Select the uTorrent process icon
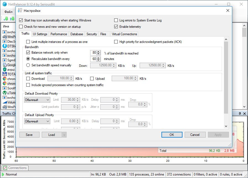The width and height of the screenshot is (248, 178). pos(5,93)
